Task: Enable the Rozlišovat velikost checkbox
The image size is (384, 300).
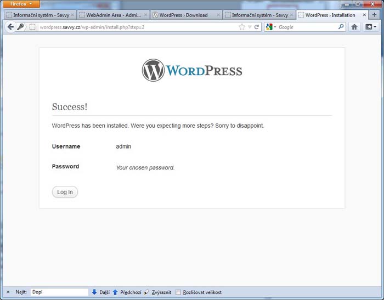Action: [x=178, y=292]
